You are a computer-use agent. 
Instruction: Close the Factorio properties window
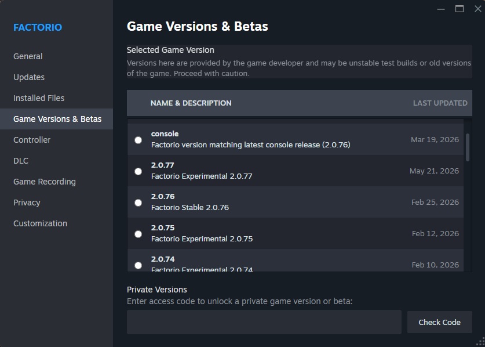pyautogui.click(x=478, y=9)
